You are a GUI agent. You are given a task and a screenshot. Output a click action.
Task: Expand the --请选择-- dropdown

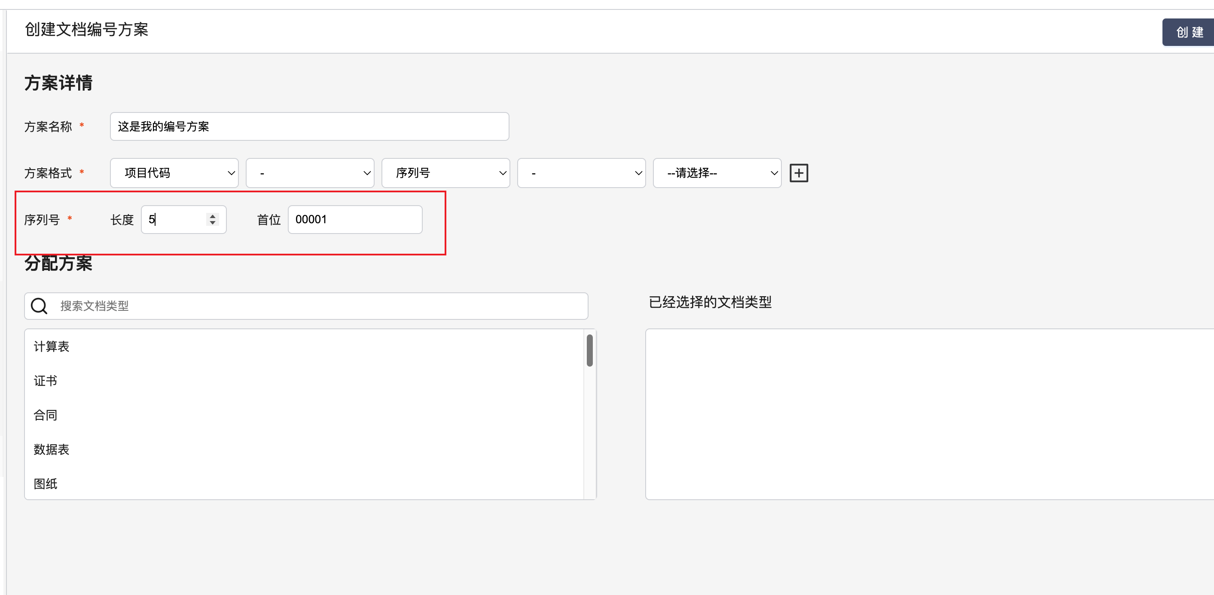coord(717,173)
